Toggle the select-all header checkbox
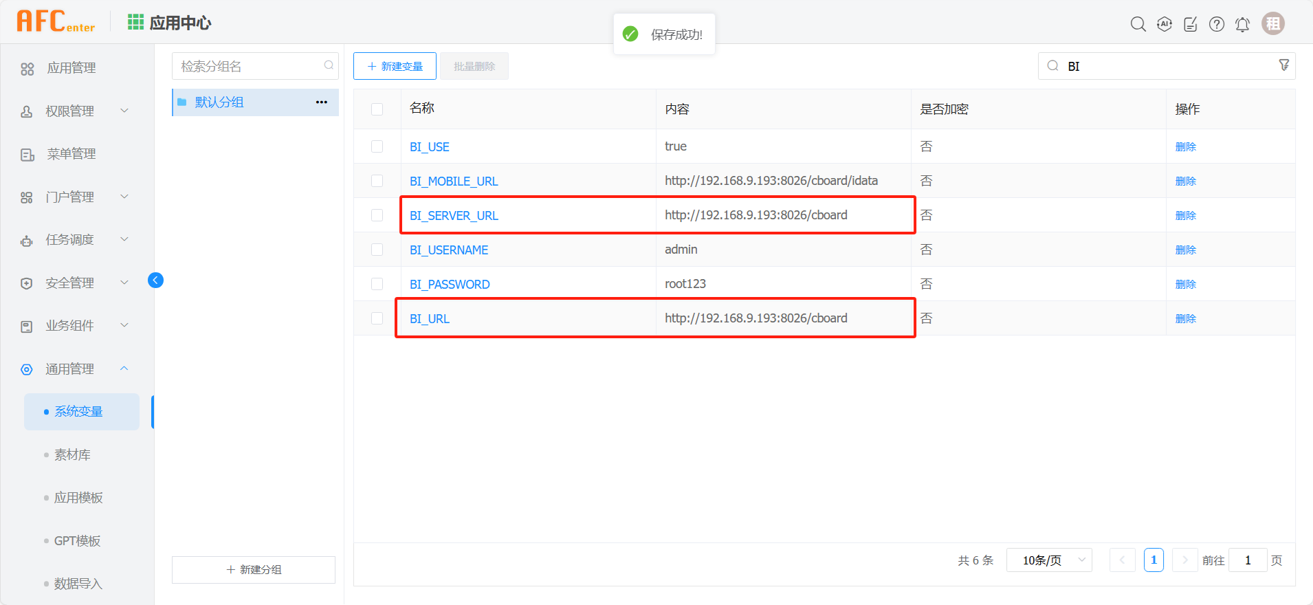1313x605 pixels. point(377,109)
